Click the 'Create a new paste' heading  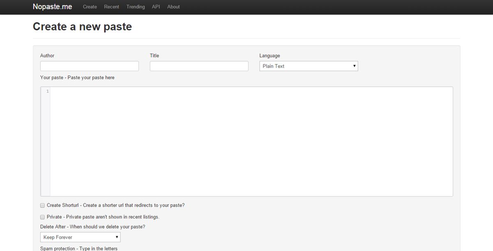pos(82,27)
